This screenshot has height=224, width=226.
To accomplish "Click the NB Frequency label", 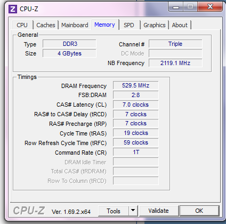I will tap(126, 63).
